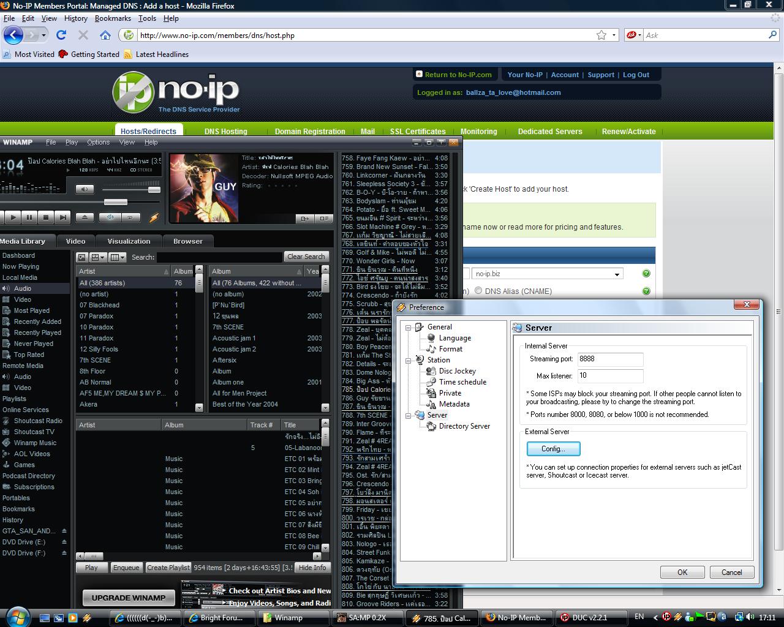Mute Winamp with the speaker button
The width and height of the screenshot is (784, 627).
(85, 189)
